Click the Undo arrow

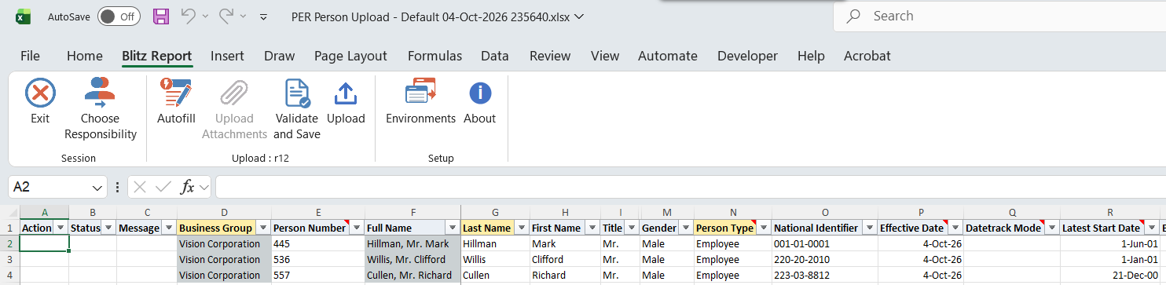(x=189, y=16)
